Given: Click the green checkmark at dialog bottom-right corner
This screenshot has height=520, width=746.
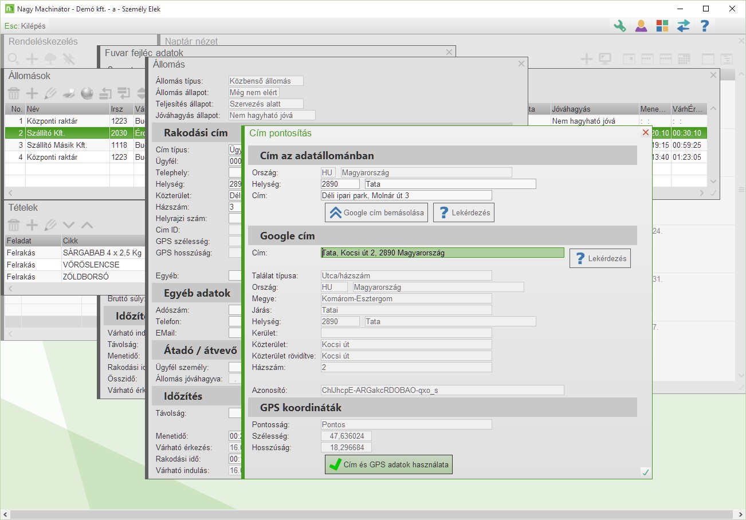Looking at the screenshot, I should 646,472.
